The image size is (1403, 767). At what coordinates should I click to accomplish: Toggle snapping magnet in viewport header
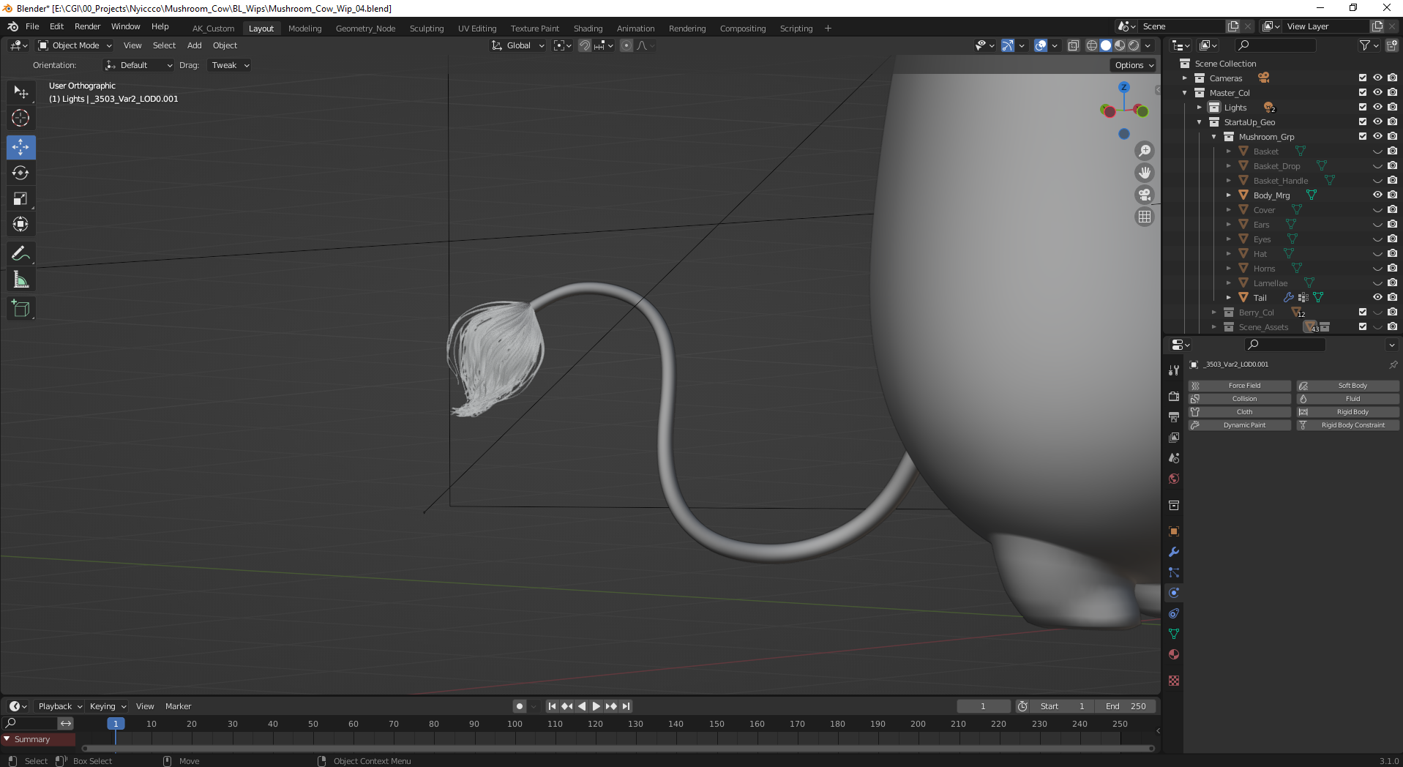(x=585, y=45)
